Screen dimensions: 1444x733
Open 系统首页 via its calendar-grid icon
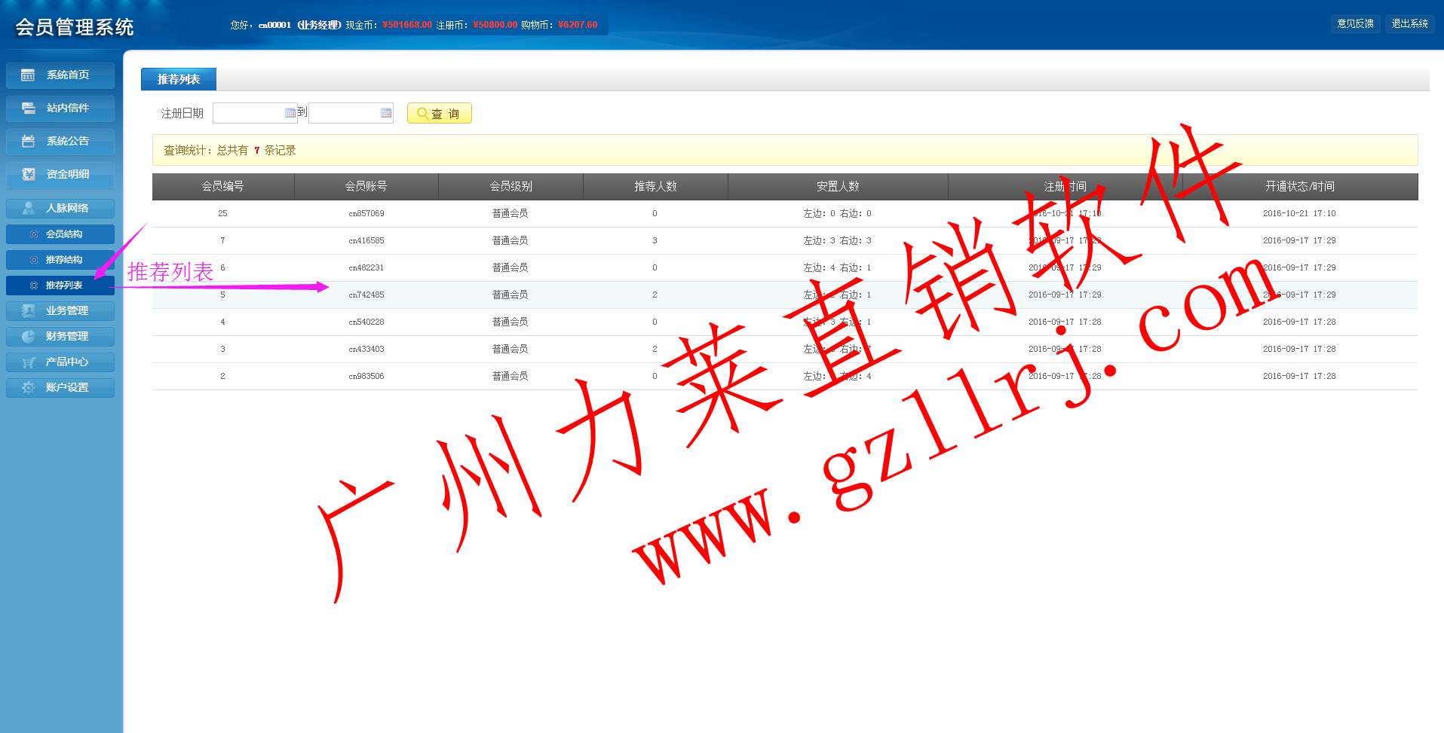pos(28,75)
